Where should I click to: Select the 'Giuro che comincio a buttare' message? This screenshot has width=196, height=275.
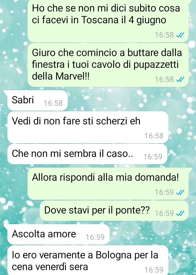[108, 65]
